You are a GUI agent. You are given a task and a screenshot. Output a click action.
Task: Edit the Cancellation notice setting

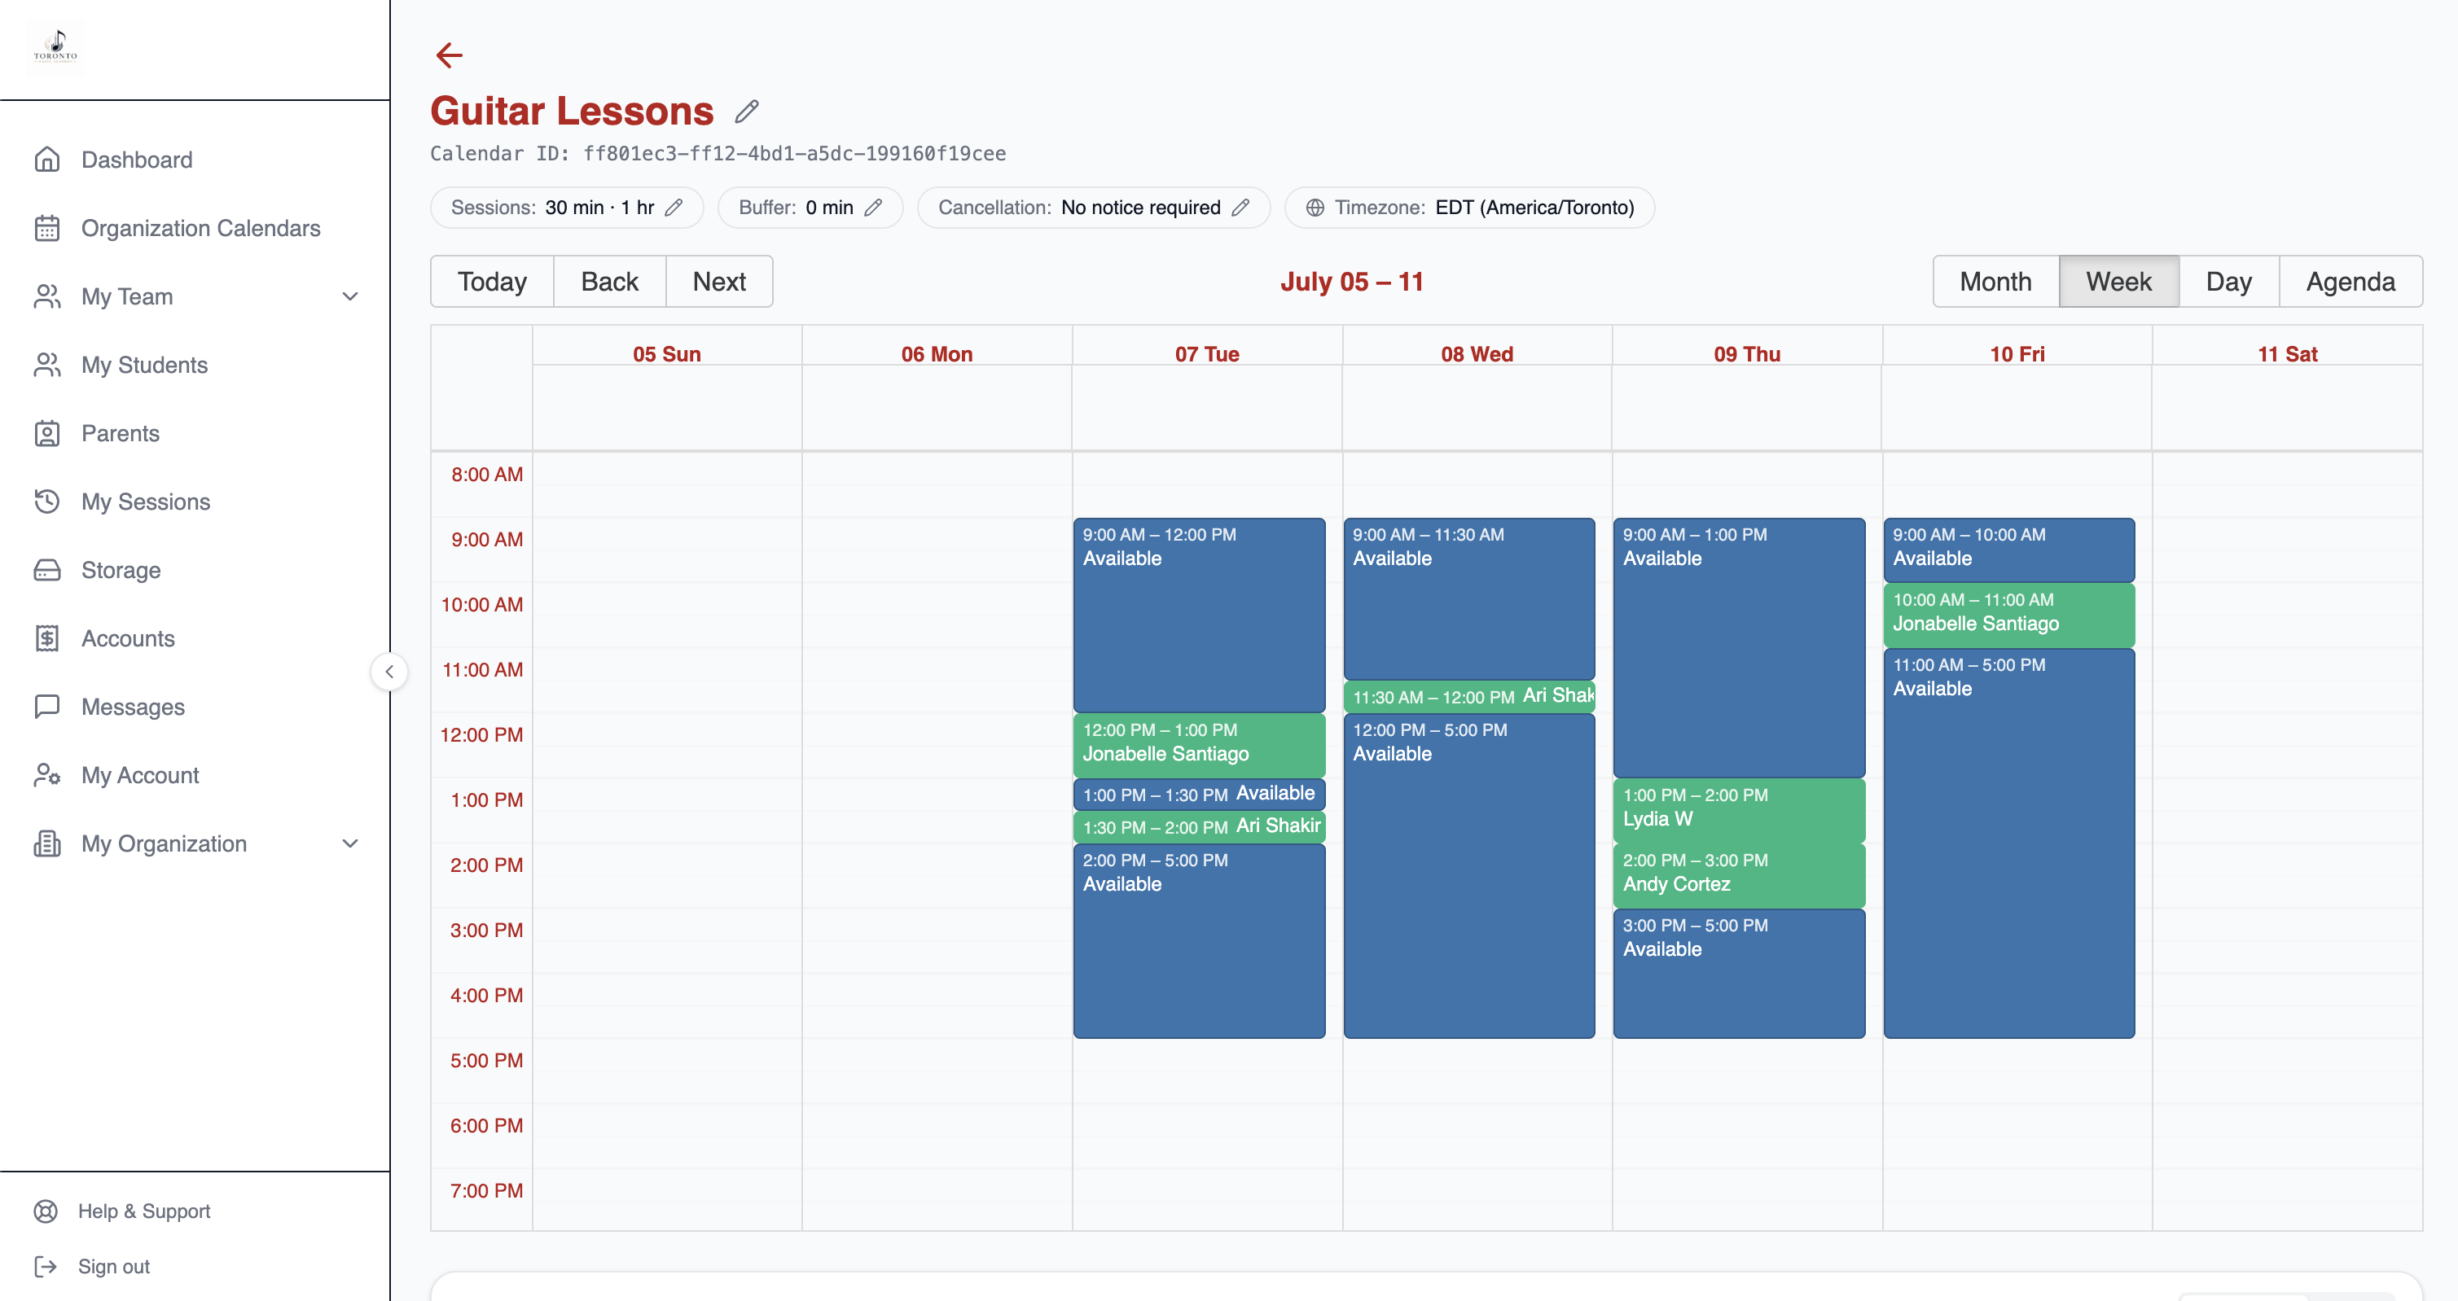point(1240,208)
